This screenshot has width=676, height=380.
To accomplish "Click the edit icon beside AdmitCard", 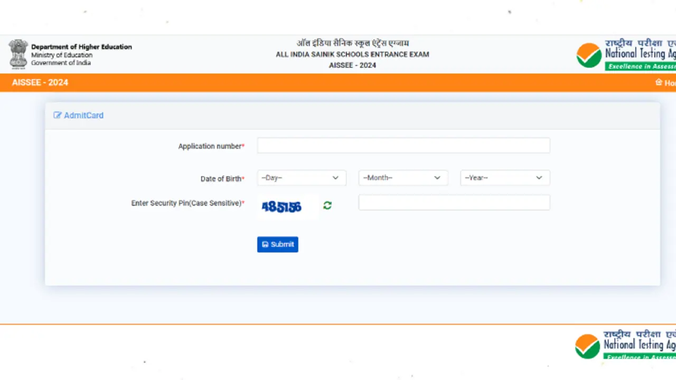I will pos(58,115).
